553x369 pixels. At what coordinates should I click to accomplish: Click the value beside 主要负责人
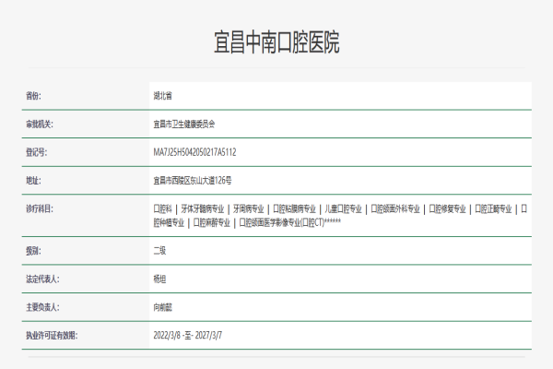pos(162,307)
